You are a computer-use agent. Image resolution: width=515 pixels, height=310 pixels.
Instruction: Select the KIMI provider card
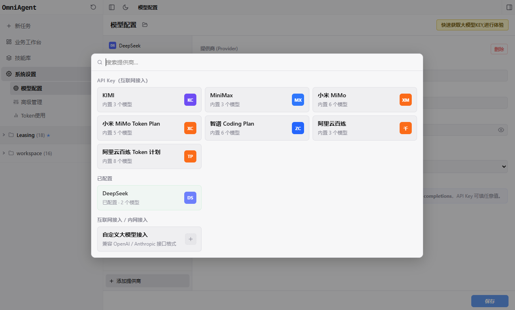(149, 100)
